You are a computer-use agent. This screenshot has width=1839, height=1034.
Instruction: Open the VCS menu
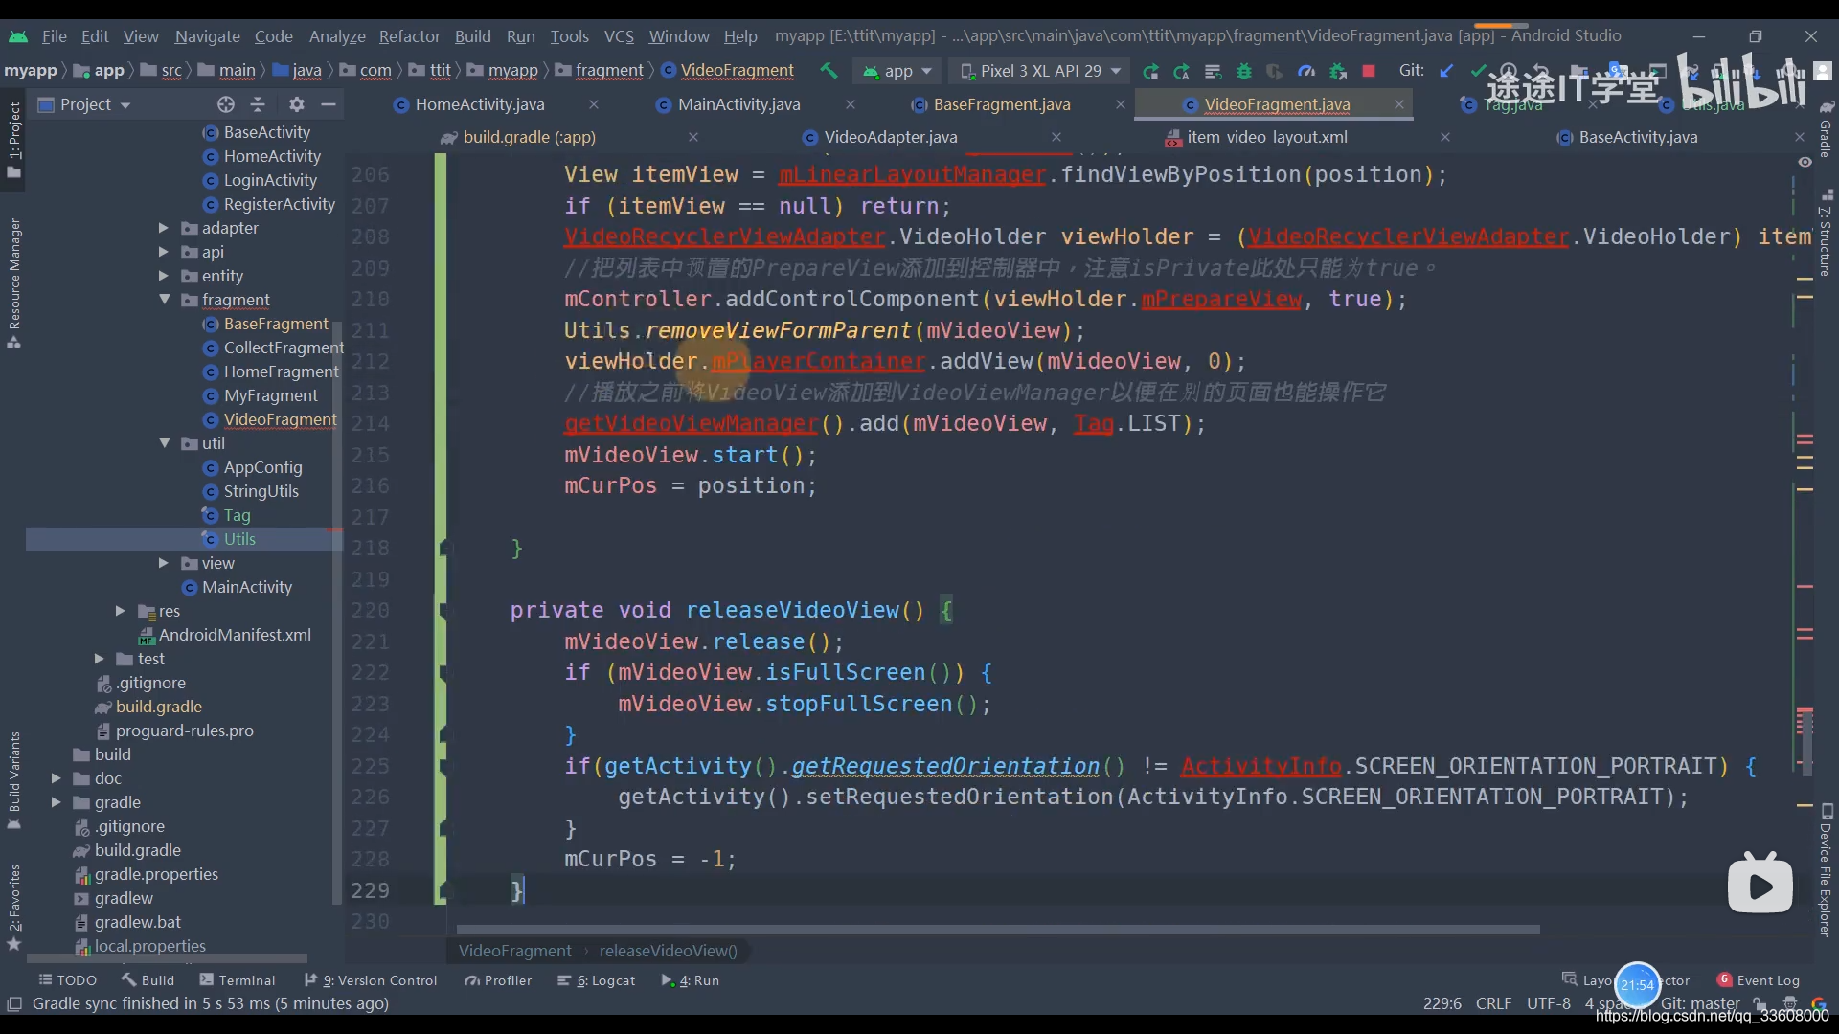coord(619,36)
